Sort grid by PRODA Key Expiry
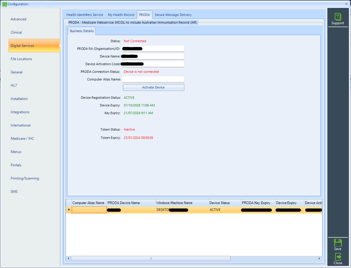Viewport: 351px width, 268px height. [x=258, y=203]
